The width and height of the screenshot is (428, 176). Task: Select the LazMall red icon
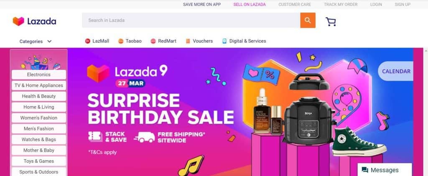(x=88, y=41)
